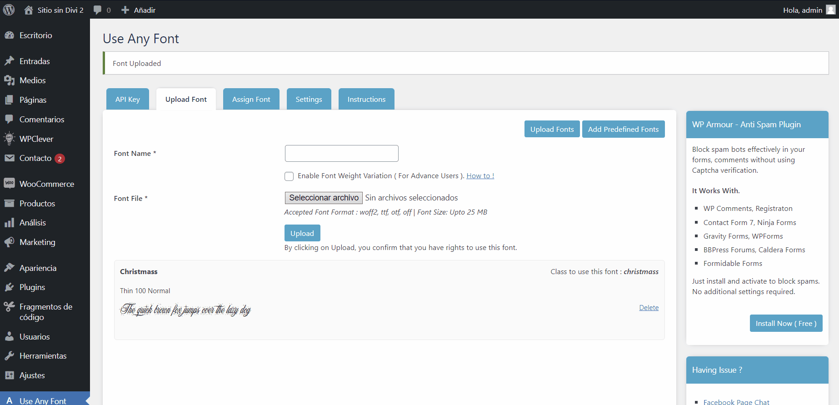Open the Settings tab
The width and height of the screenshot is (839, 405).
point(309,99)
